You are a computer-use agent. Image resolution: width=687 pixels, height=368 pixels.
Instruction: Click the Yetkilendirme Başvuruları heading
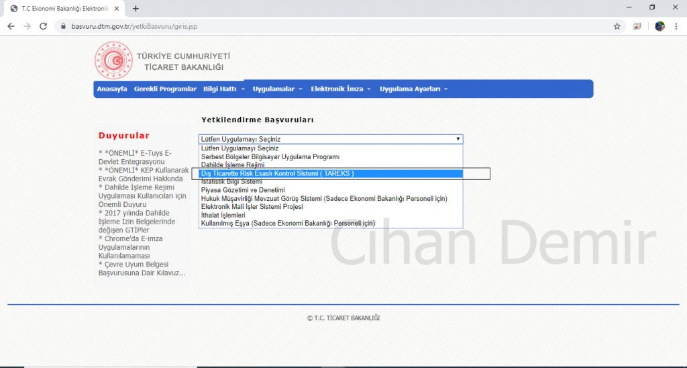point(257,120)
